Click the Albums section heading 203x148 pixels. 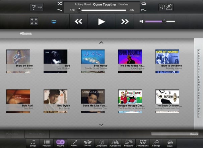[x=26, y=33]
